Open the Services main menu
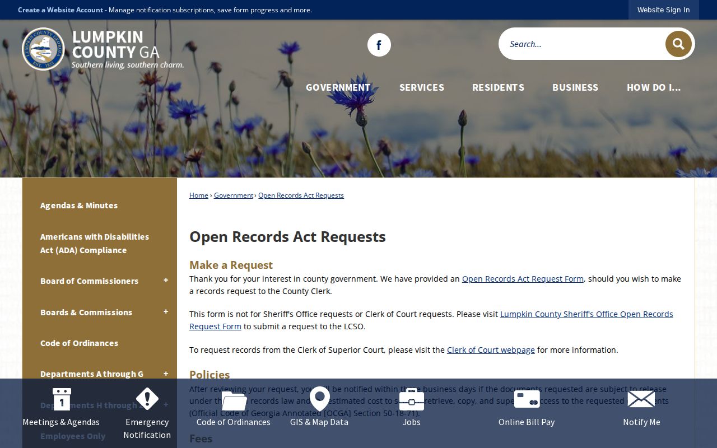Screen dimensions: 717x448 [422, 87]
